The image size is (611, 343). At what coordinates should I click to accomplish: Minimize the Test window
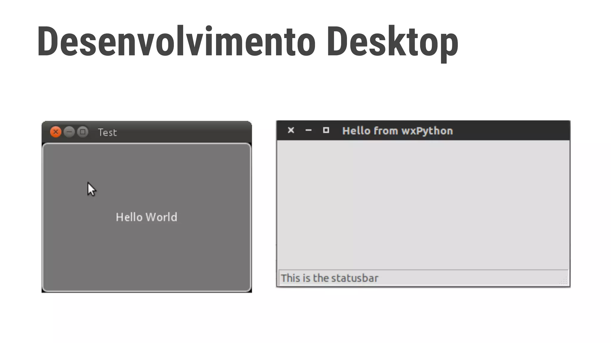click(x=69, y=132)
